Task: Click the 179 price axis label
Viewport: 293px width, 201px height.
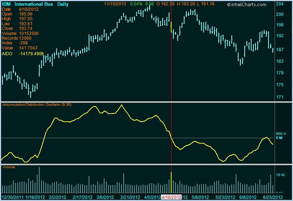Action: [x=280, y=73]
